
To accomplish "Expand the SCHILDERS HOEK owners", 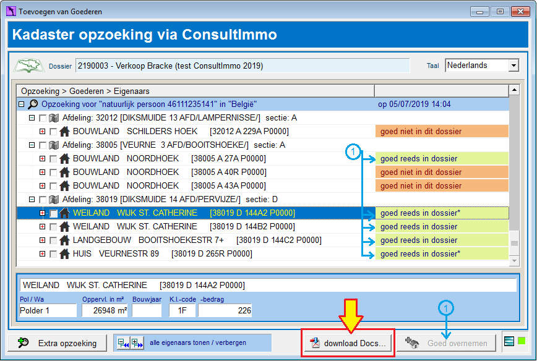I will 42,132.
